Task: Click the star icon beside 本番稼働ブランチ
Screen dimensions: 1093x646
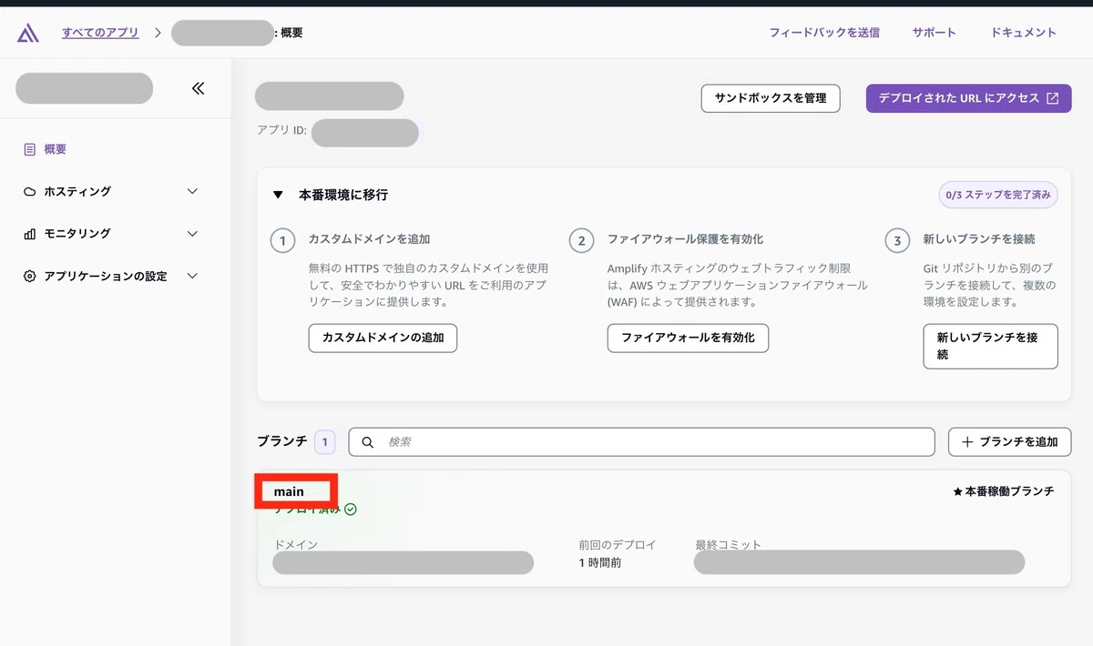Action: pos(957,491)
